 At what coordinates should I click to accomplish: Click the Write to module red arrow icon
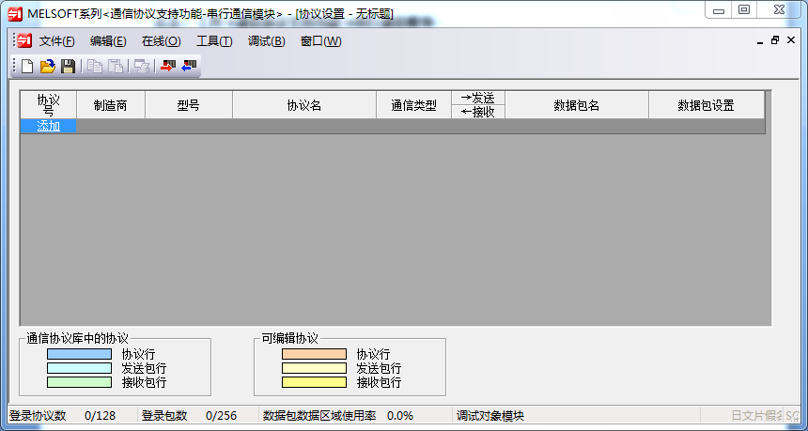(168, 66)
